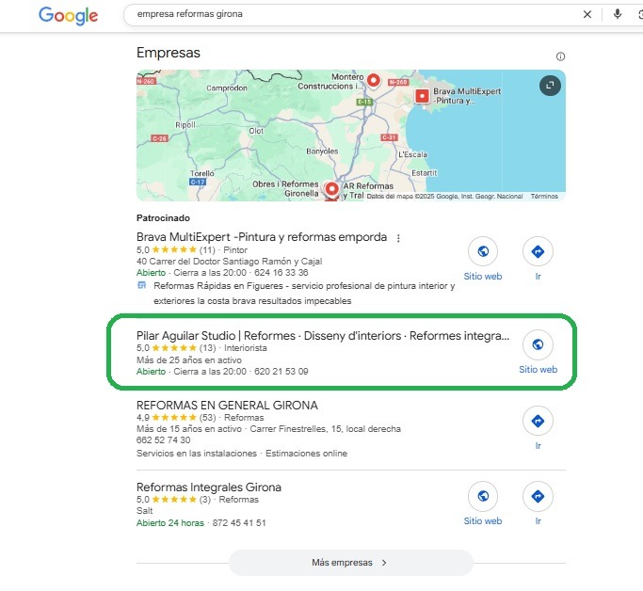Open Brava MultiExpert listing title
This screenshot has width=643, height=591.
point(262,237)
